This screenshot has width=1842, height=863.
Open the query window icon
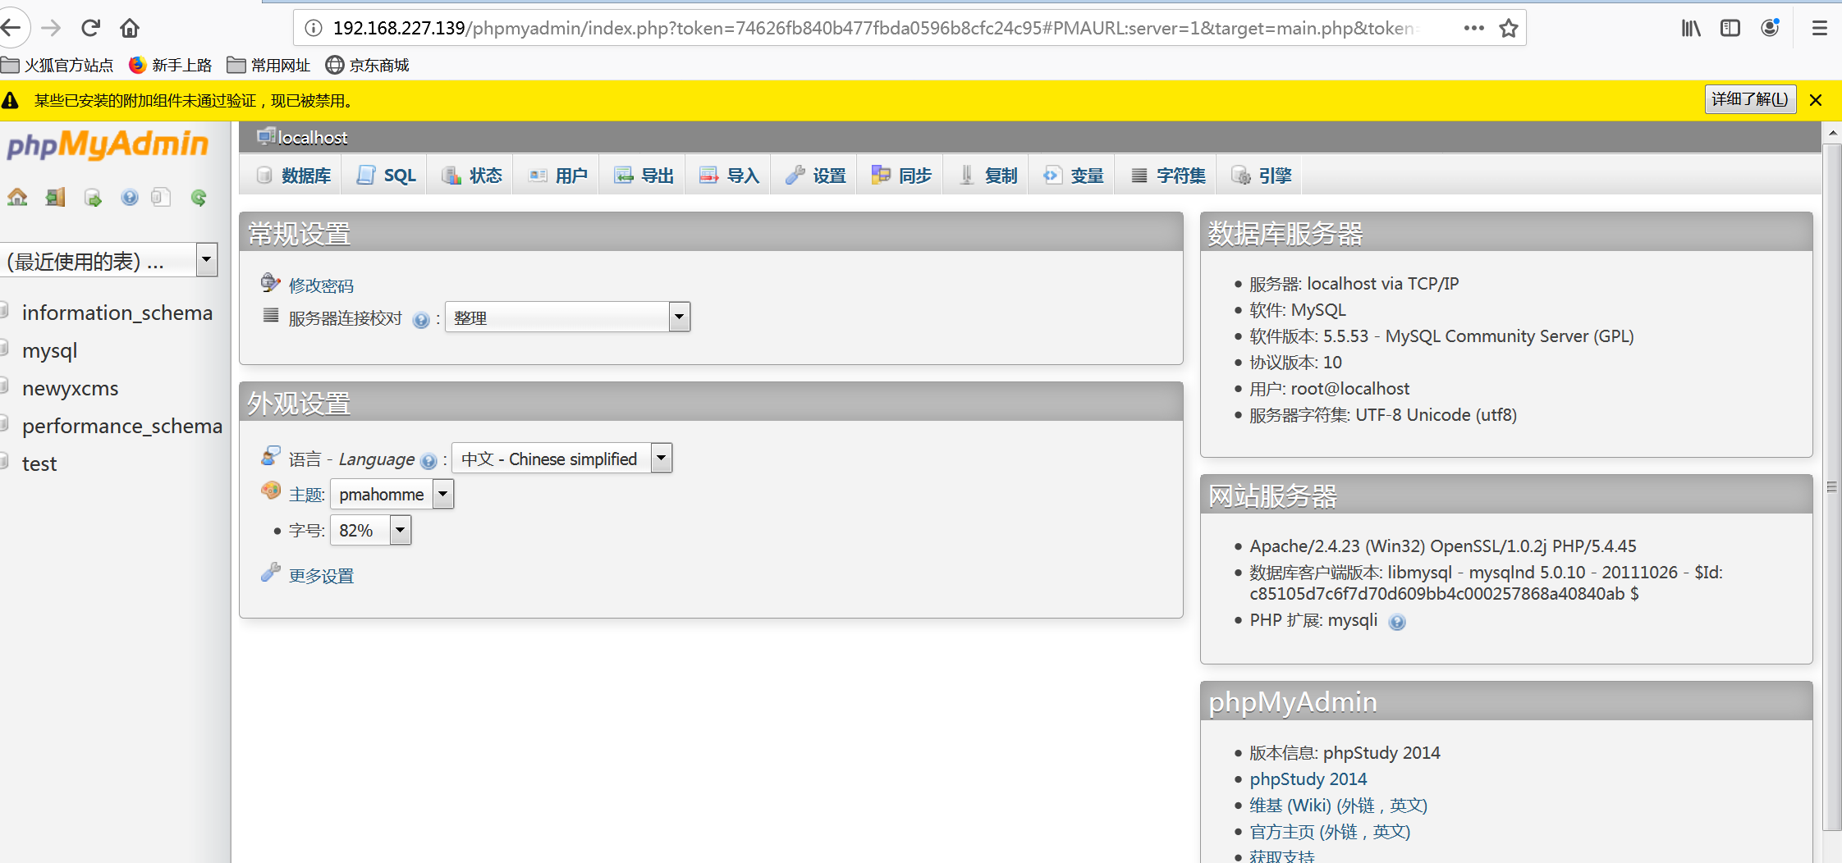click(x=93, y=198)
